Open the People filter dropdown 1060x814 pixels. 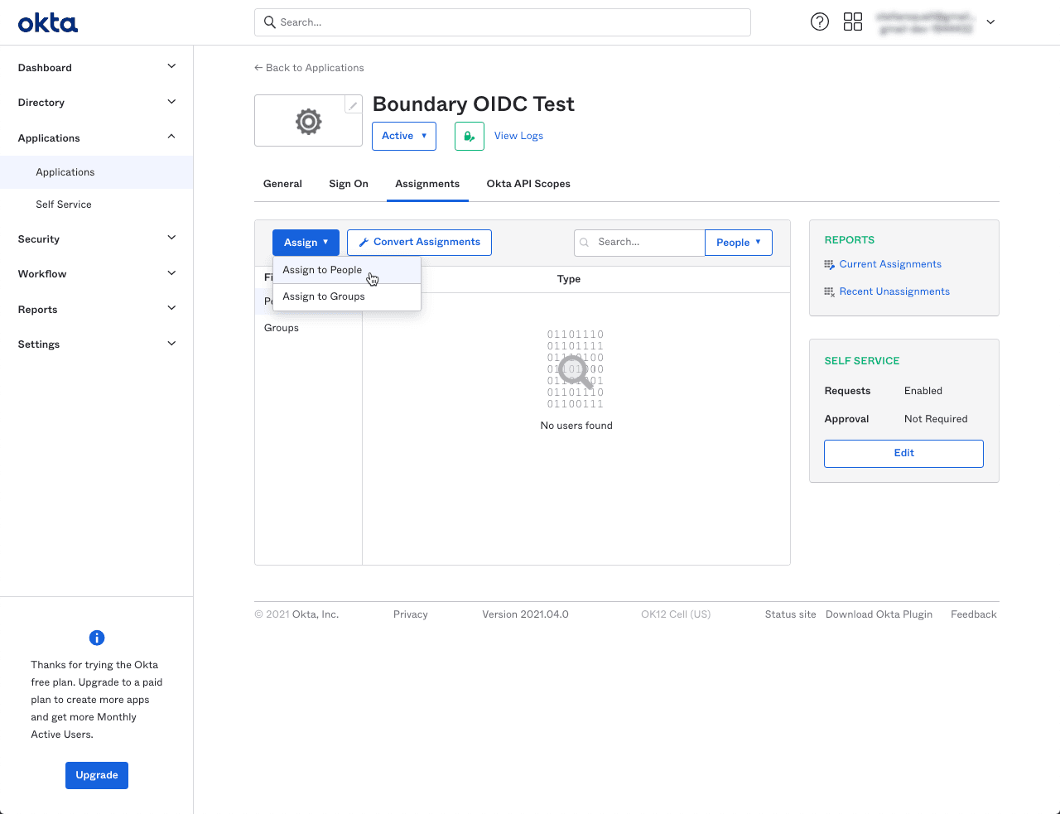point(739,243)
